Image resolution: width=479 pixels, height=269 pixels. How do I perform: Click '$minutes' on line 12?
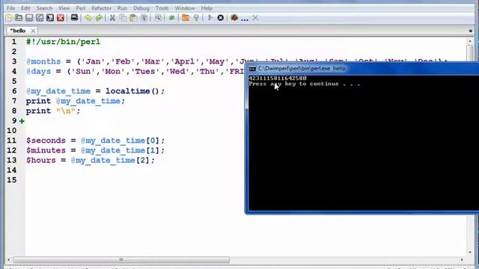pos(46,150)
